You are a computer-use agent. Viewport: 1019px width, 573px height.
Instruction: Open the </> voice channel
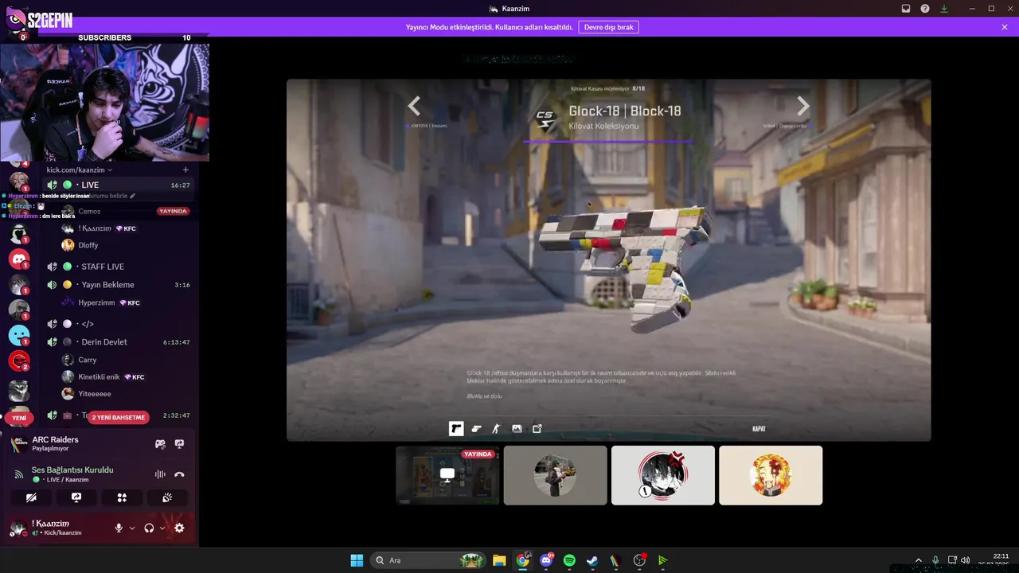119,324
